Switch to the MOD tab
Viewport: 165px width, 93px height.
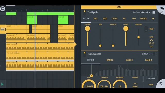tap(105, 19)
